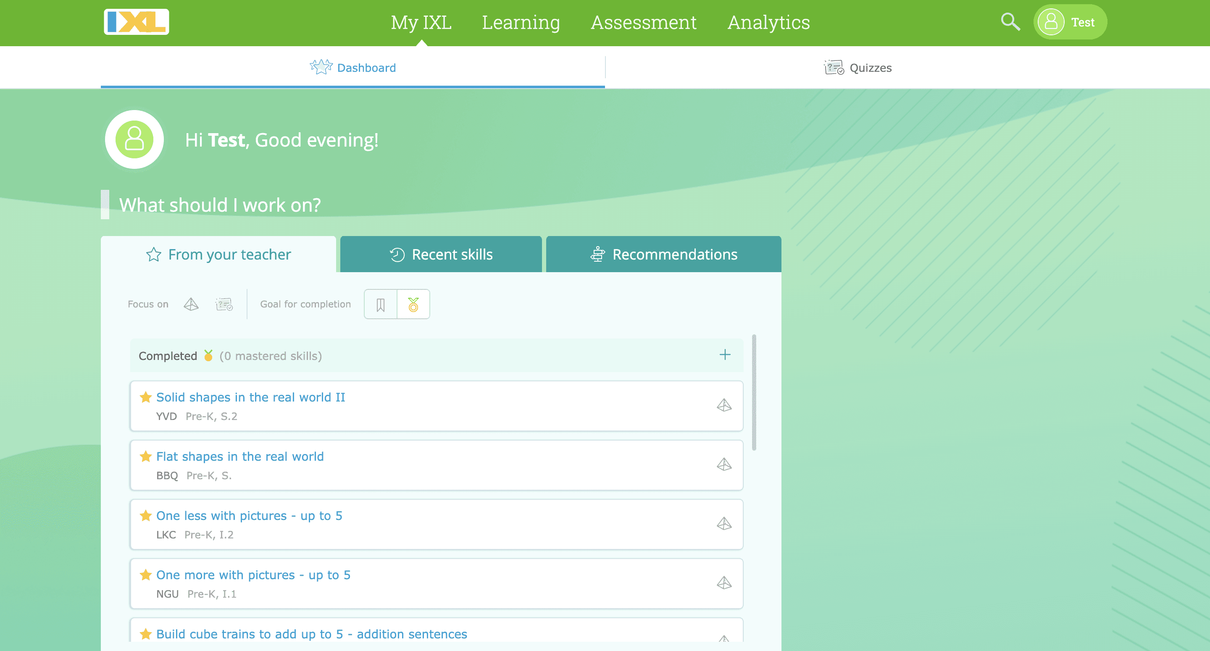1210x651 pixels.
Task: Open the Analytics menu
Action: pos(768,22)
